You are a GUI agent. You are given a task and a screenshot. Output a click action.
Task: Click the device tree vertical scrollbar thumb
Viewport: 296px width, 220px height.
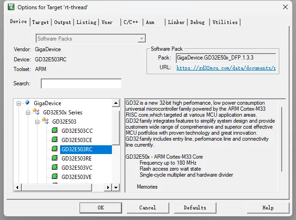116,128
